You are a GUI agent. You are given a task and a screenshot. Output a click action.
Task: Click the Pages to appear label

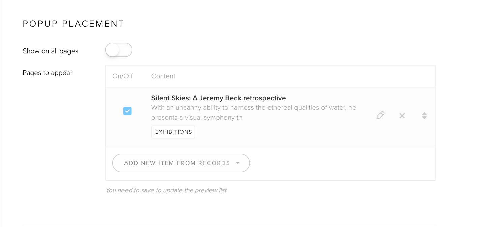(48, 73)
